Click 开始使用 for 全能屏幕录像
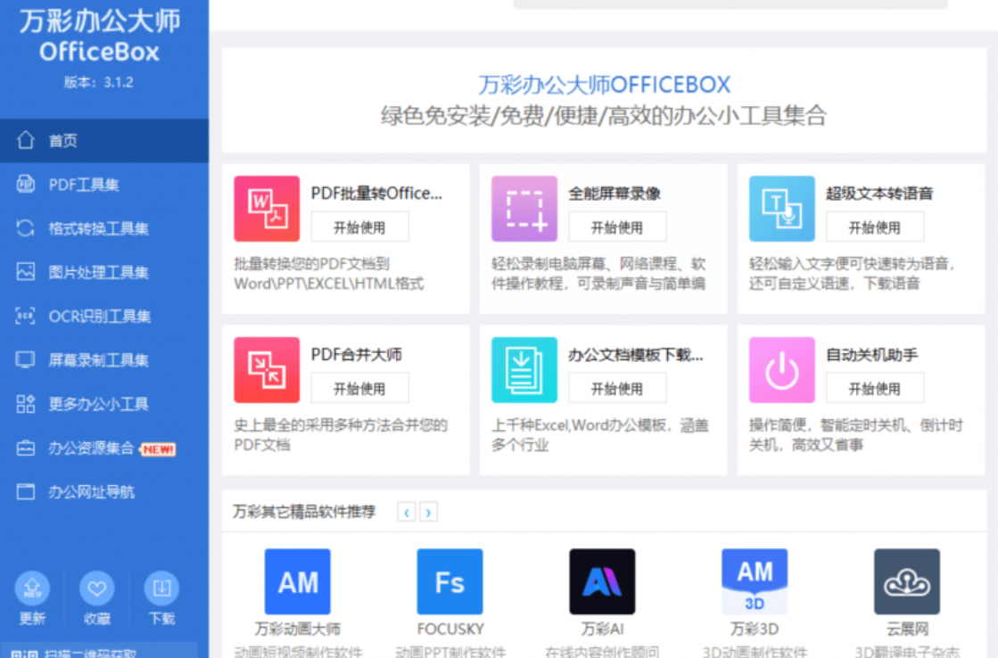Image resolution: width=998 pixels, height=658 pixels. coord(617,227)
